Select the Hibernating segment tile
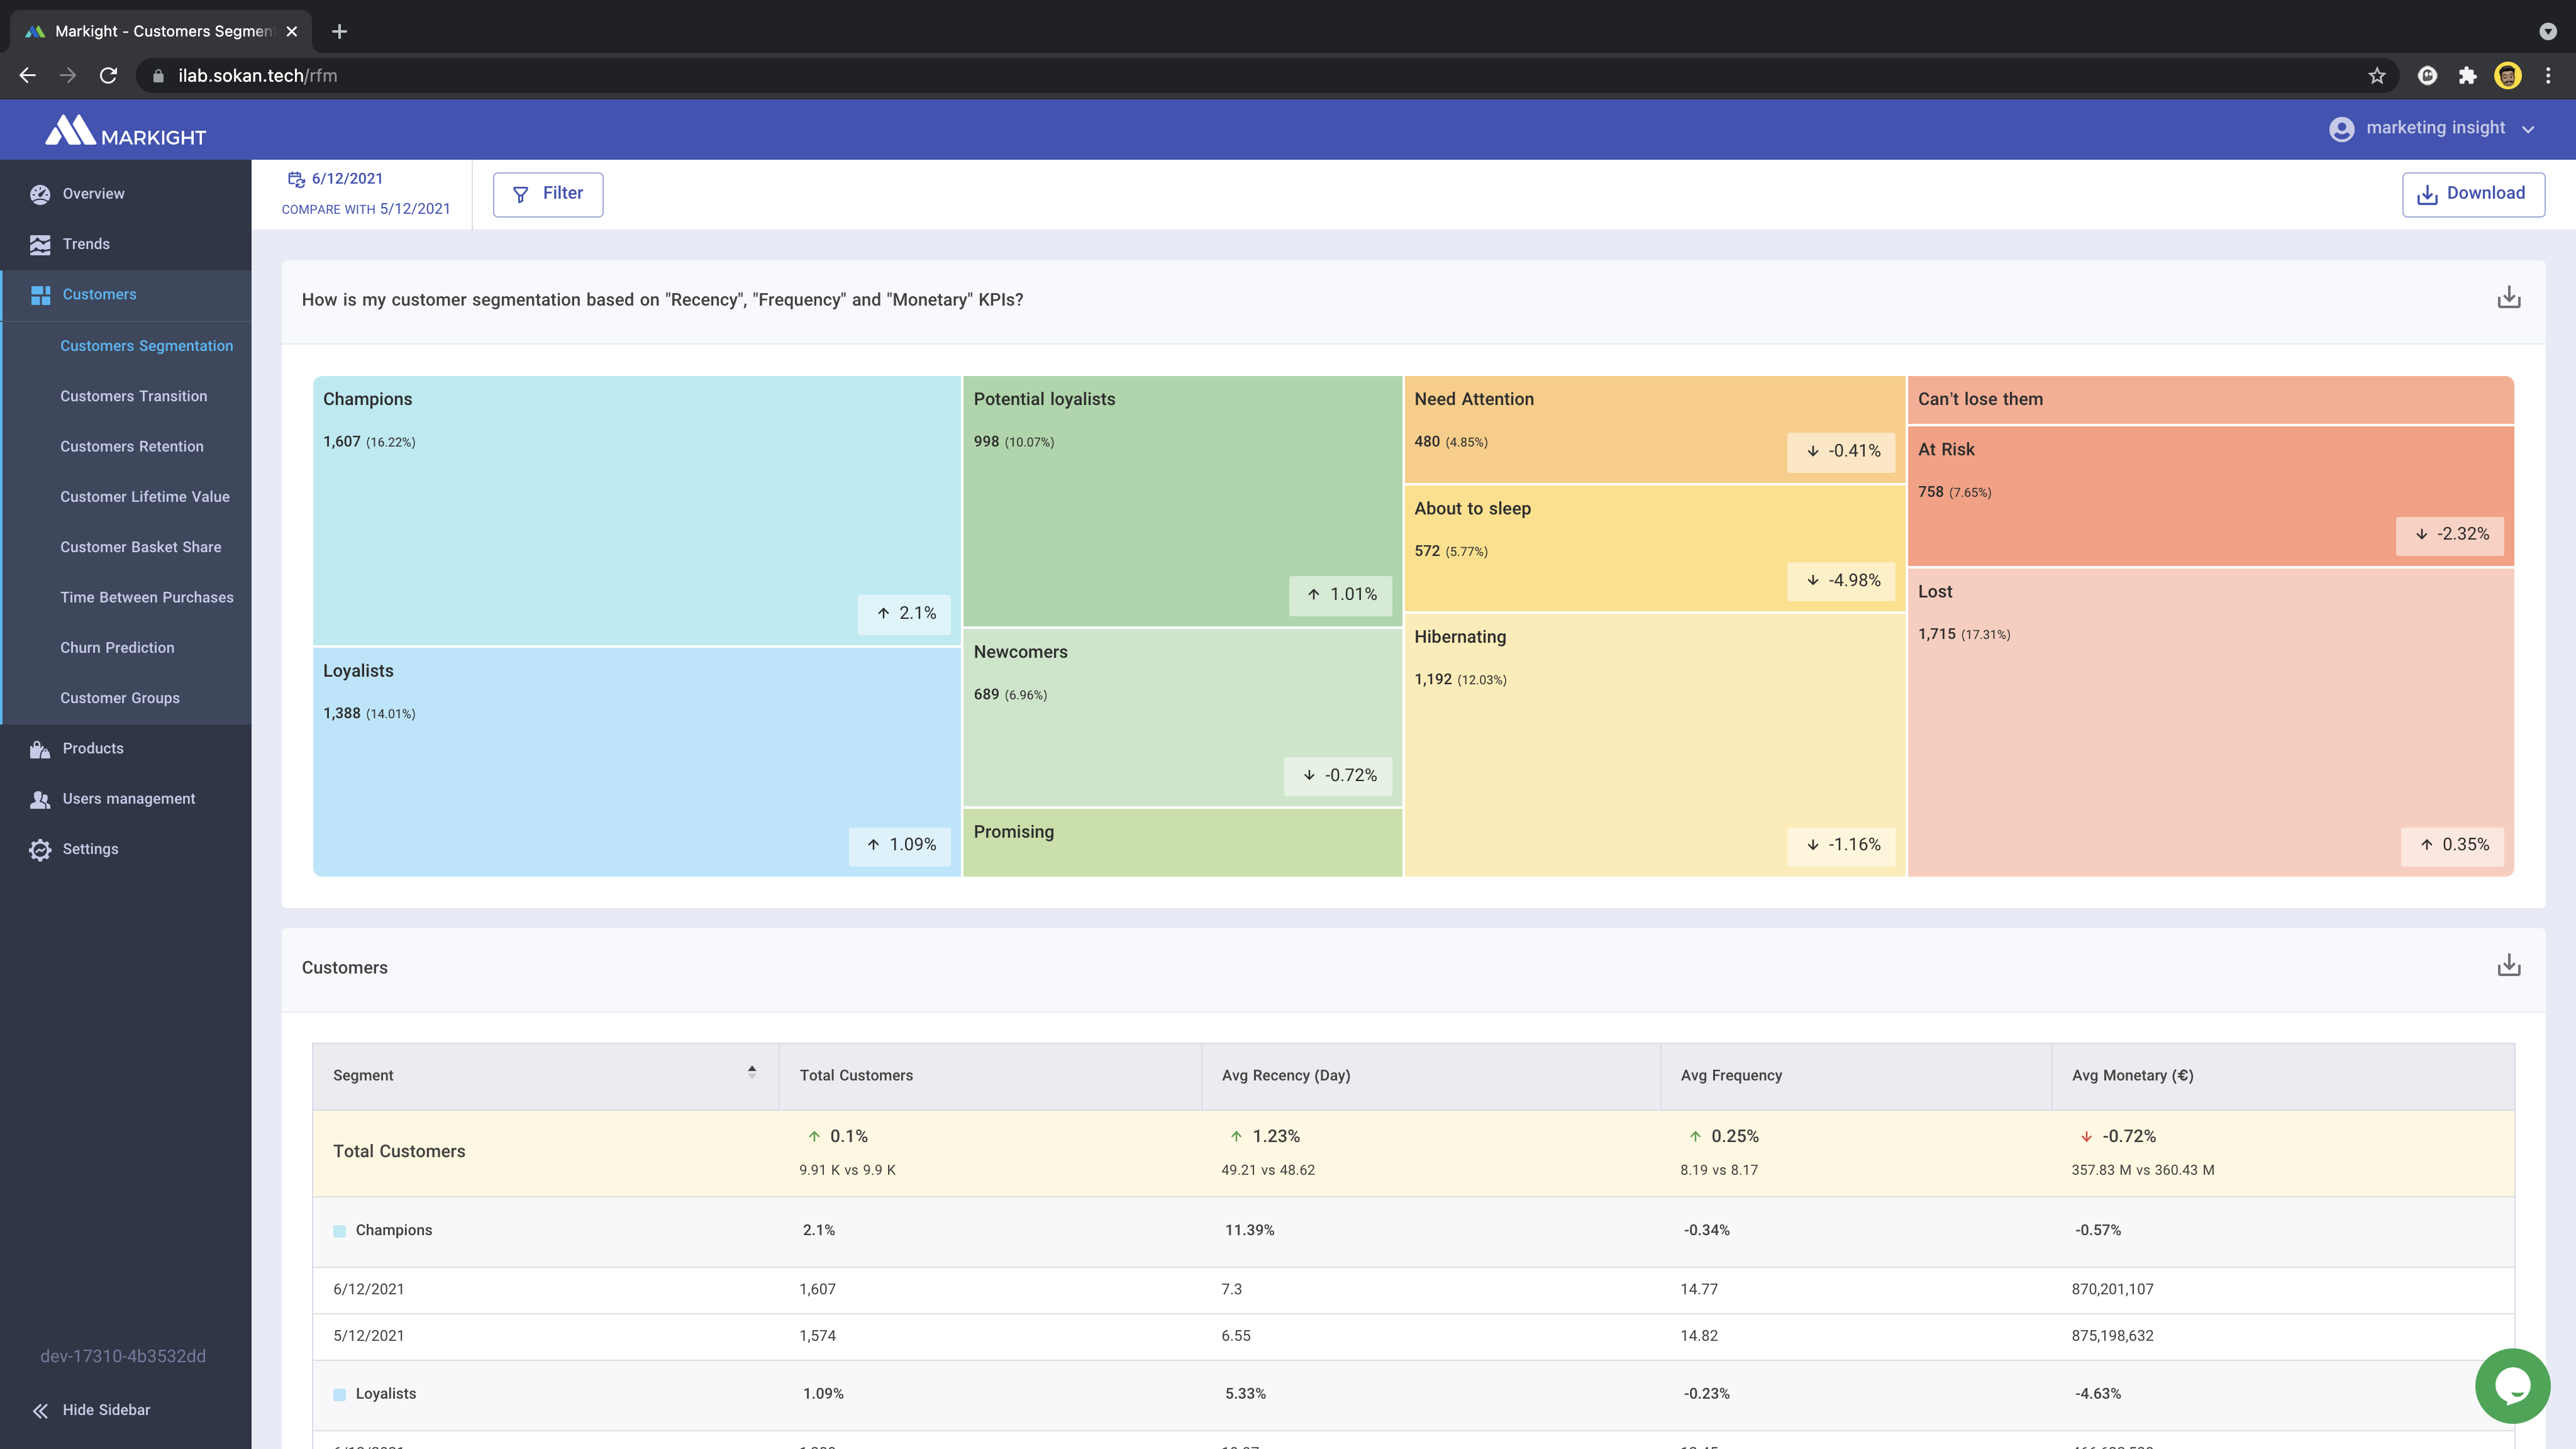Image resolution: width=2576 pixels, height=1449 pixels. [1653, 745]
